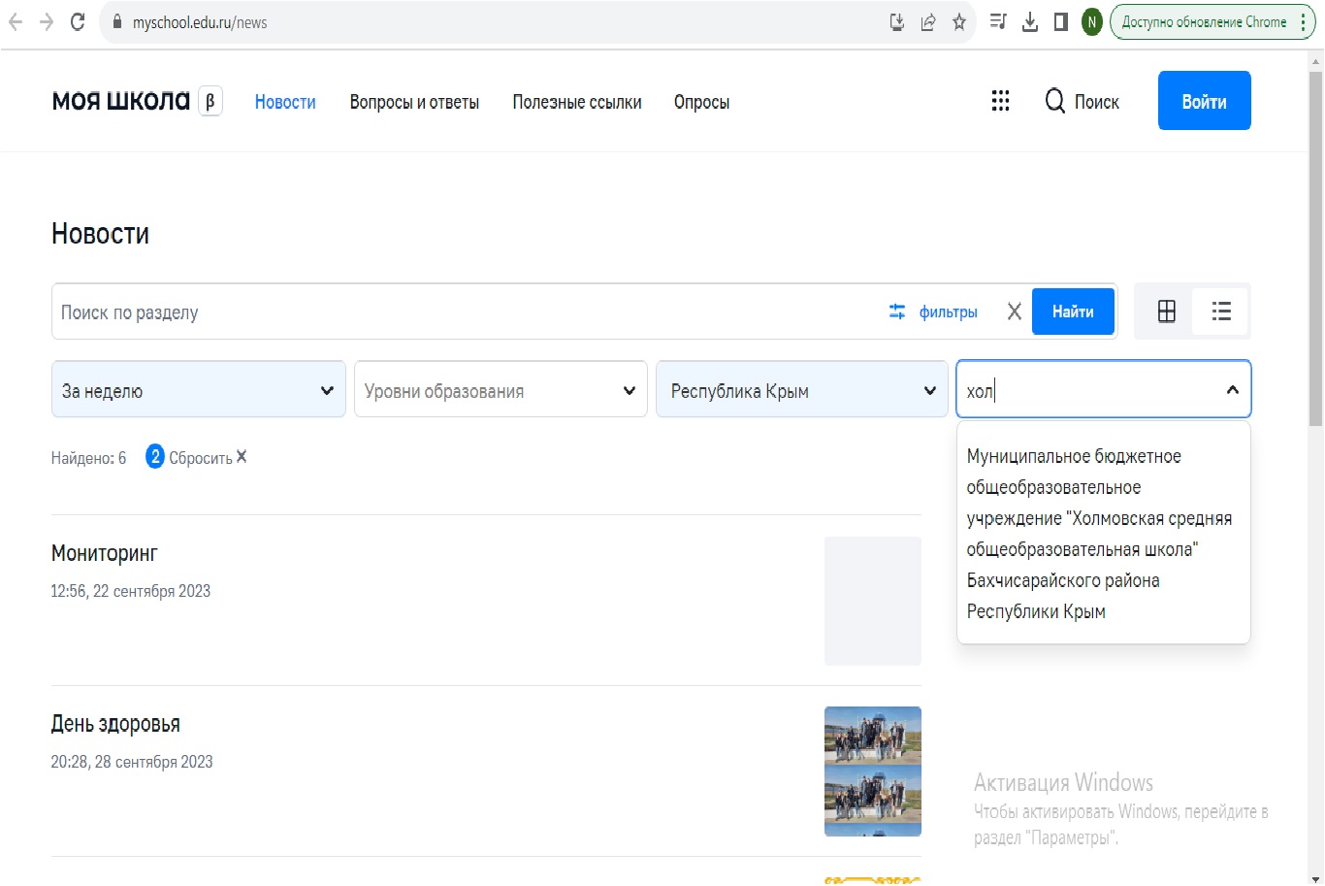Select Холмовская средняя школа suggestion

point(1102,533)
